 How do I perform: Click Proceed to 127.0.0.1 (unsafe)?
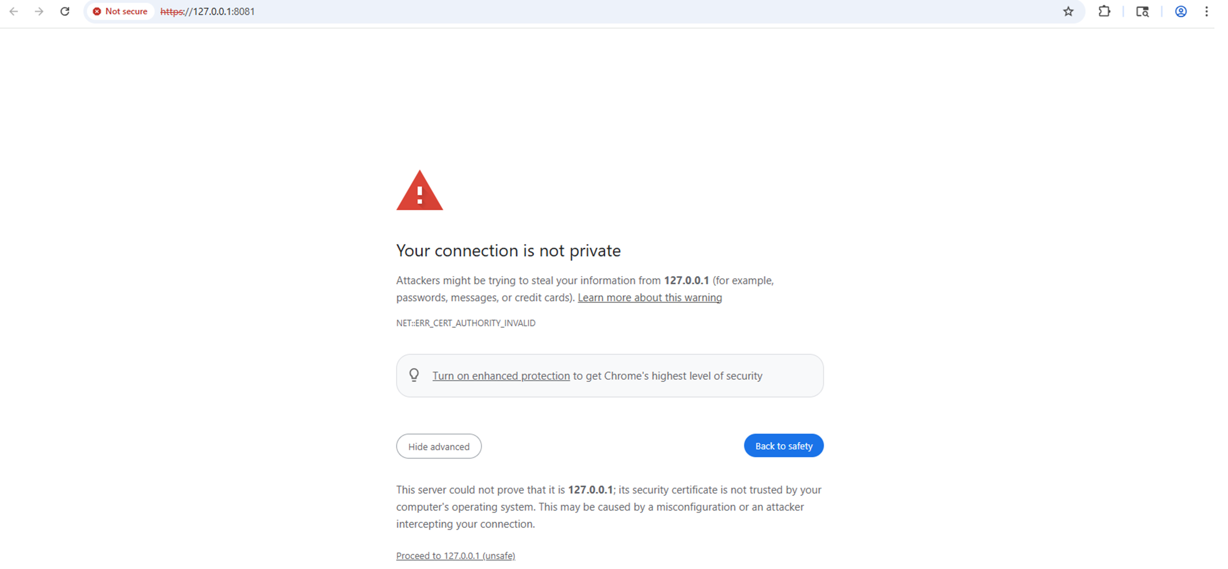[x=455, y=555]
